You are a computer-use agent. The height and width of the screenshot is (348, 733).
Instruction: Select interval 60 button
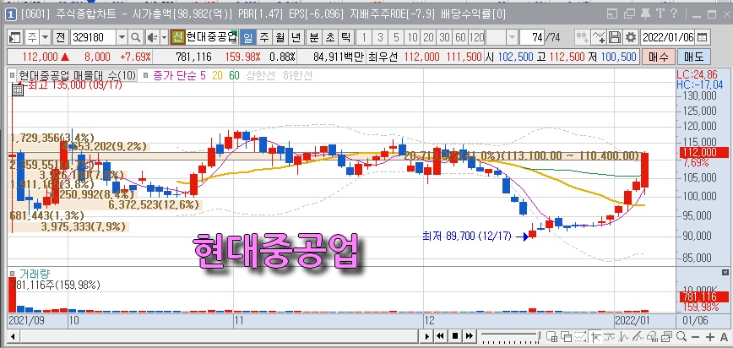coord(460,37)
